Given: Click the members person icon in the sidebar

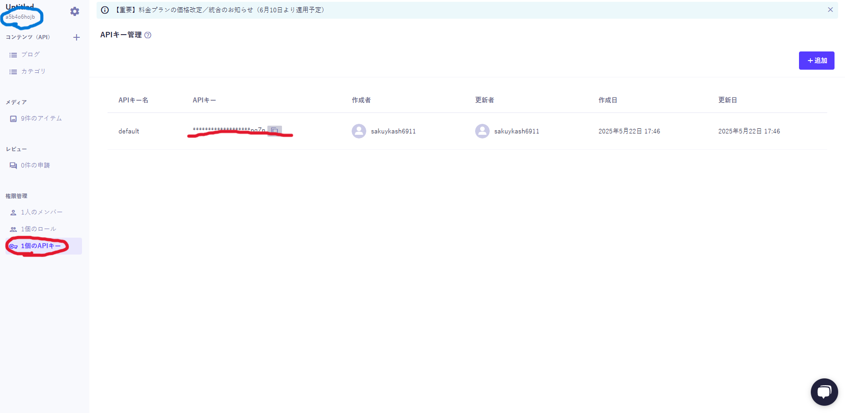Looking at the screenshot, I should coord(13,212).
